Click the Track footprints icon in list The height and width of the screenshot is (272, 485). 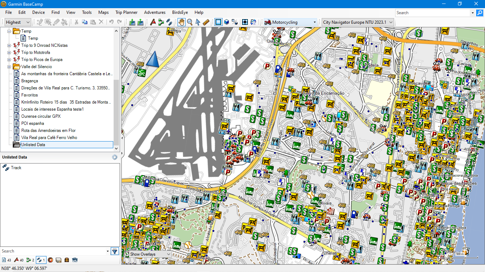click(6, 168)
